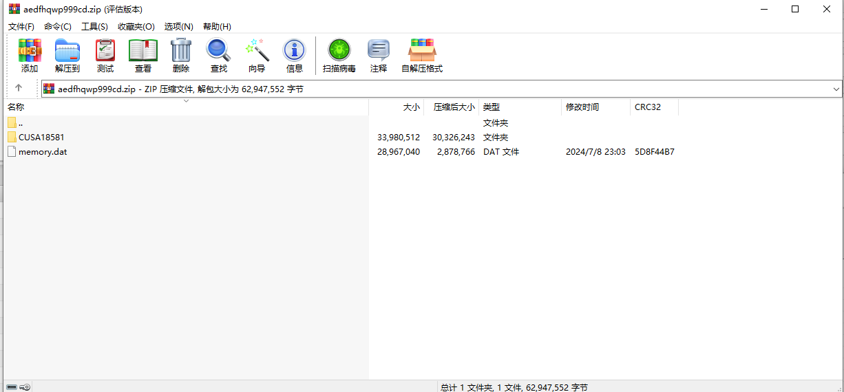Click size value 33,980,512
The width and height of the screenshot is (844, 392).
coord(399,138)
